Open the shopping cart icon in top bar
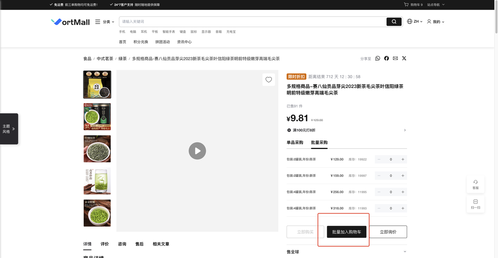The width and height of the screenshot is (498, 258). point(406,5)
